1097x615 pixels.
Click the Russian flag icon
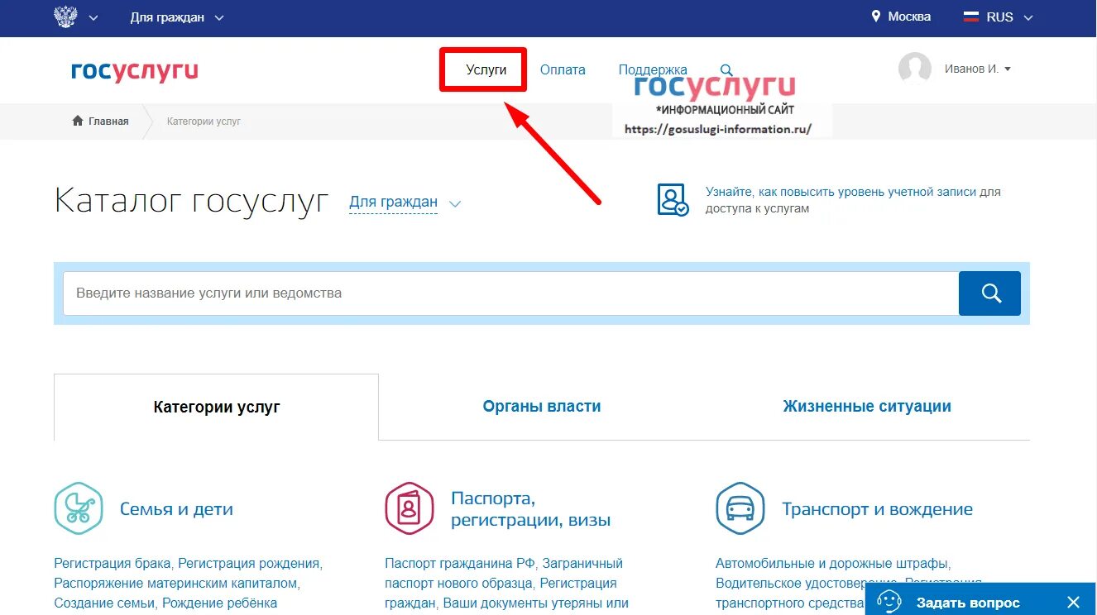[971, 17]
